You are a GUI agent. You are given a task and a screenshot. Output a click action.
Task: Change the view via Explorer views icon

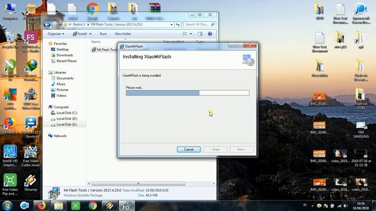[x=185, y=34]
